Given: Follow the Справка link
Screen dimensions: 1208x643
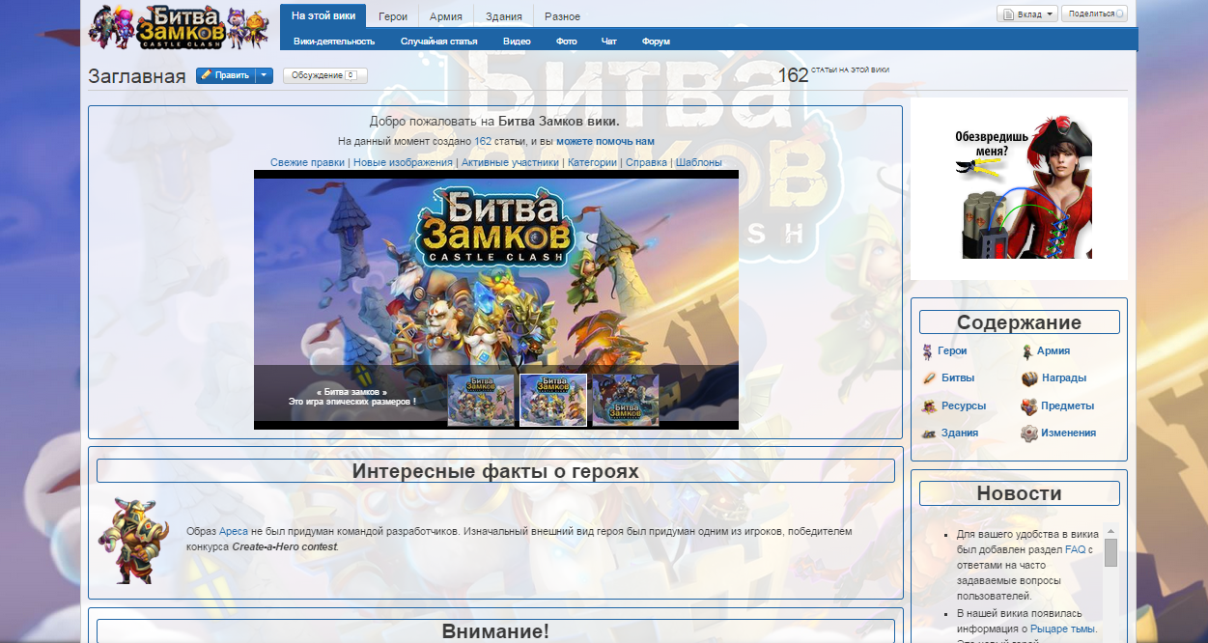Looking at the screenshot, I should coord(646,162).
